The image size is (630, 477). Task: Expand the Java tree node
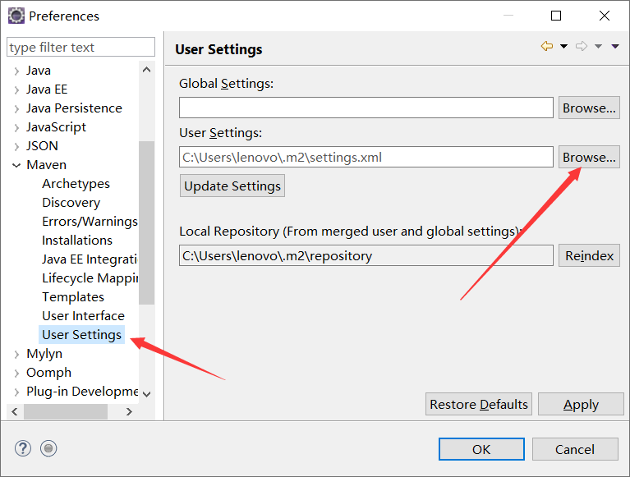pos(16,71)
